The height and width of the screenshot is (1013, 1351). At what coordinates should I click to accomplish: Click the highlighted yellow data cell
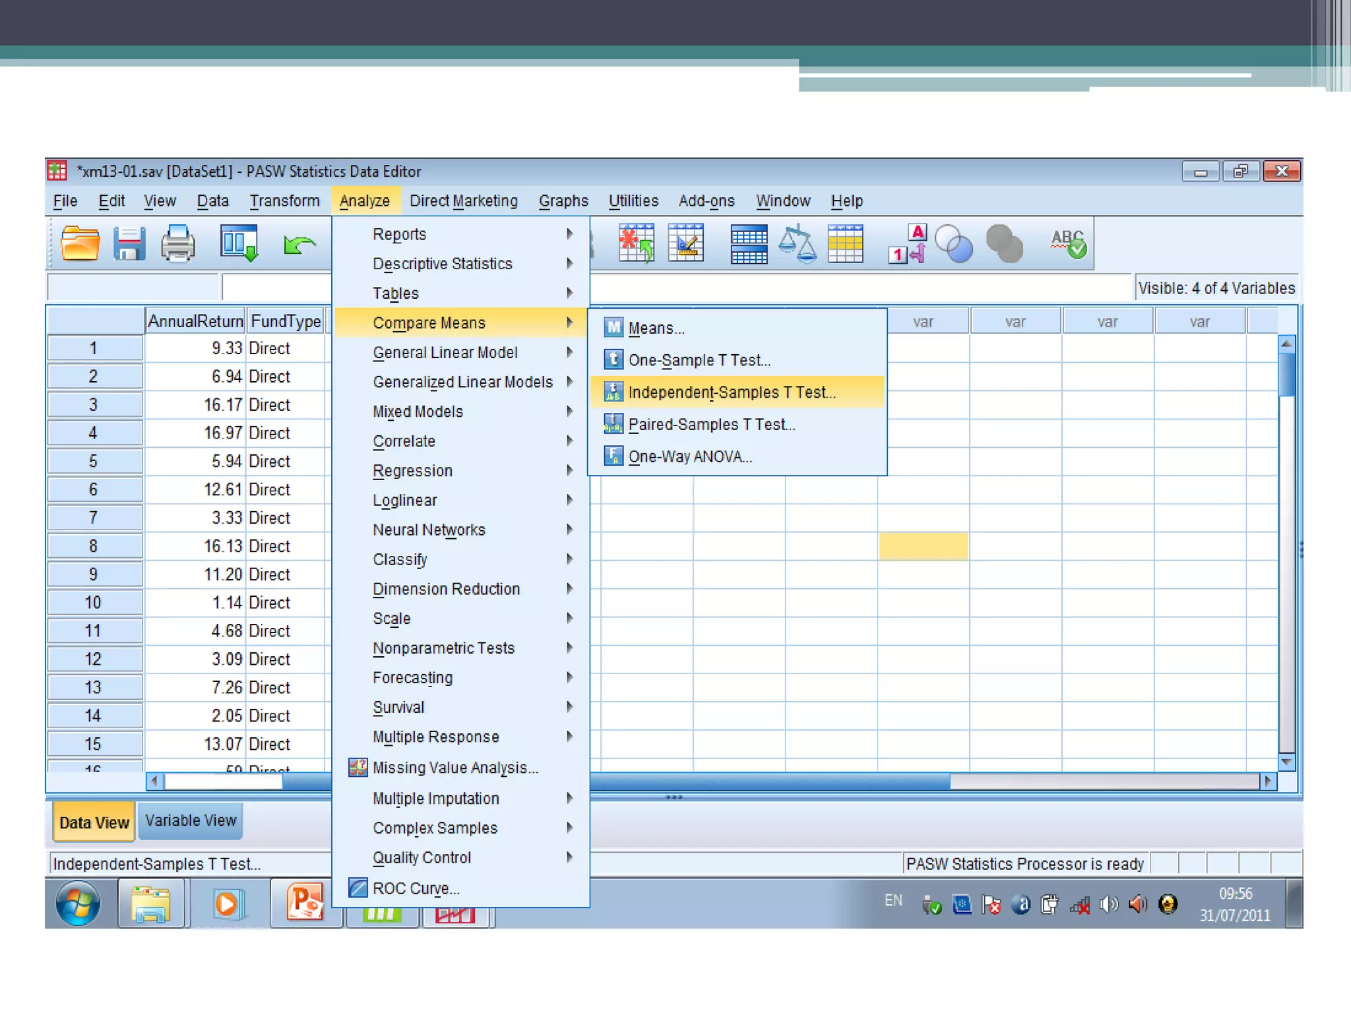coord(924,546)
